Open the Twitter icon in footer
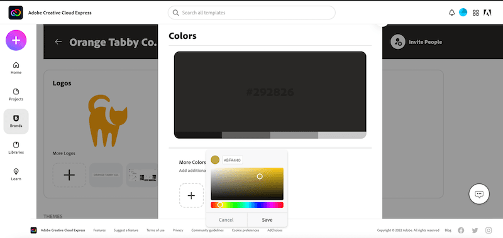This screenshot has width=503, height=238. tap(475, 230)
